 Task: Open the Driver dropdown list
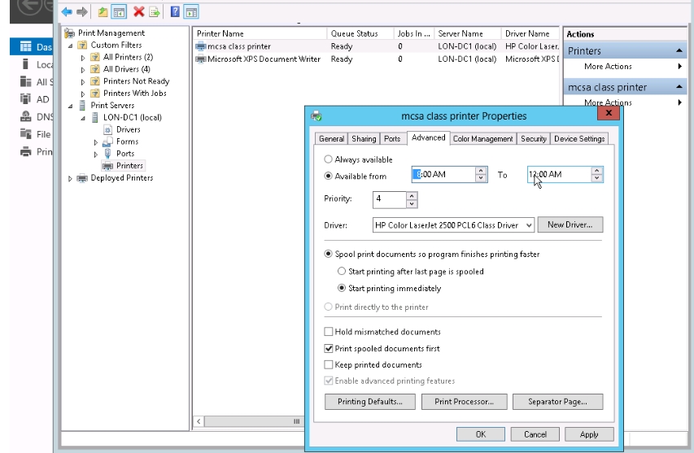tap(529, 224)
